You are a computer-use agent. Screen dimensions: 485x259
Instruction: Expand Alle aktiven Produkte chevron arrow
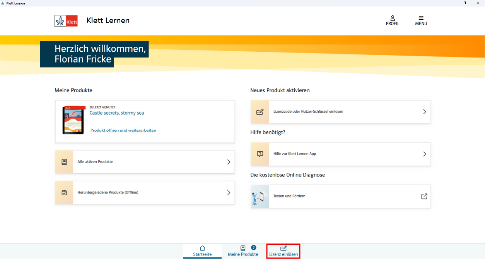[x=229, y=162]
